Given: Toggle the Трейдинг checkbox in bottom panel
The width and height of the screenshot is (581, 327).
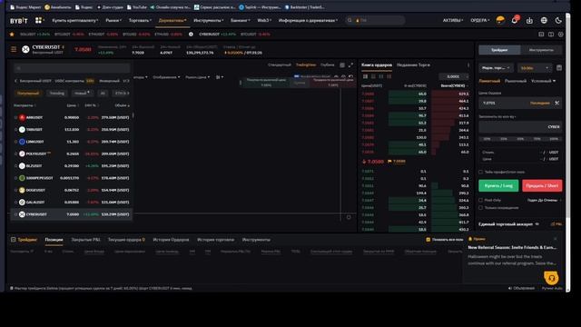Looking at the screenshot, I should click(x=14, y=240).
